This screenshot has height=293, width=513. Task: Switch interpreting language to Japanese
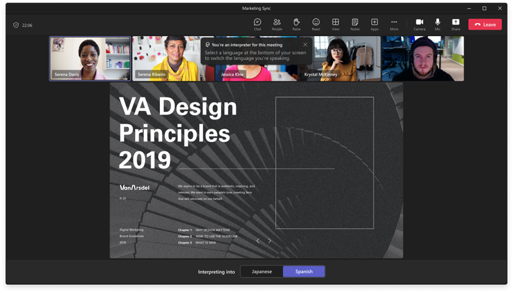(x=262, y=272)
